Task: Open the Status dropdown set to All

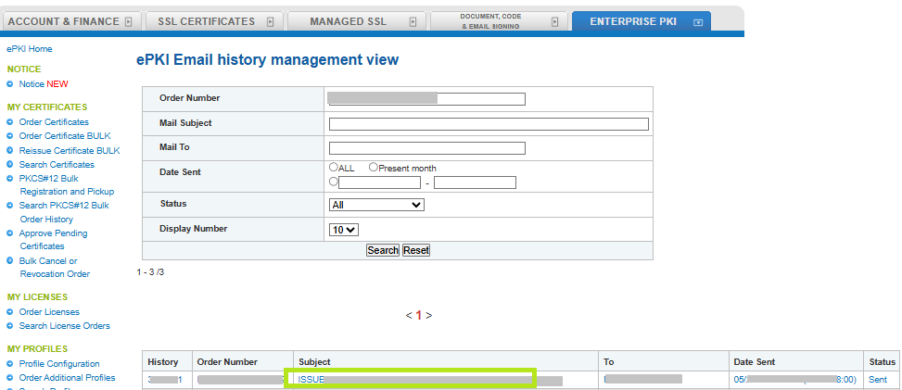Action: tap(376, 205)
